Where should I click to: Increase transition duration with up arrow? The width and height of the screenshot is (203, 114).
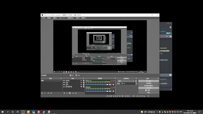pyautogui.click(x=136, y=83)
